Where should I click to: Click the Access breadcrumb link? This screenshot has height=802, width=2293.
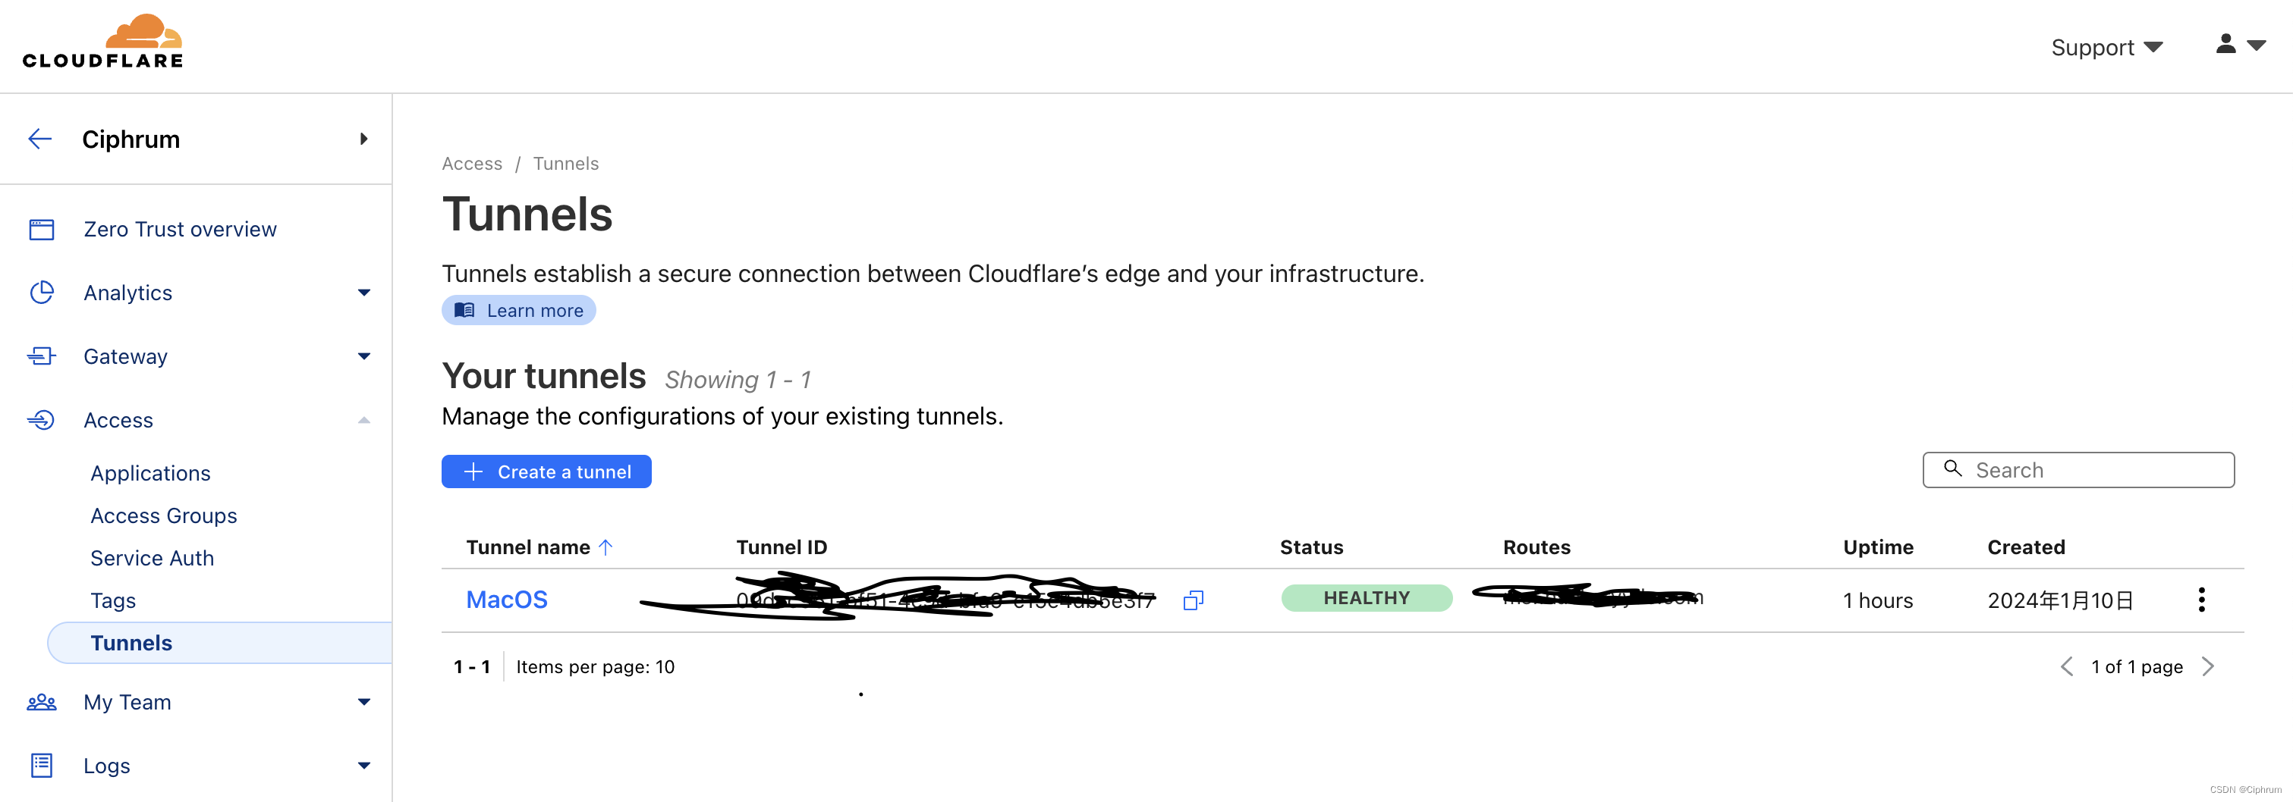pyautogui.click(x=471, y=163)
